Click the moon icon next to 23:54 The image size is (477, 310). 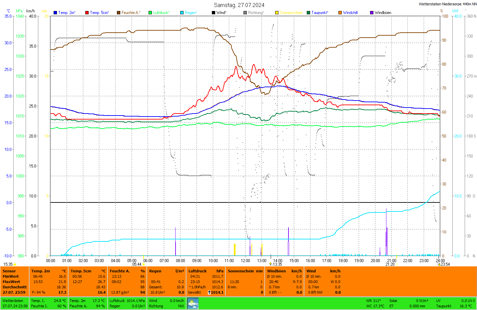coord(439,264)
